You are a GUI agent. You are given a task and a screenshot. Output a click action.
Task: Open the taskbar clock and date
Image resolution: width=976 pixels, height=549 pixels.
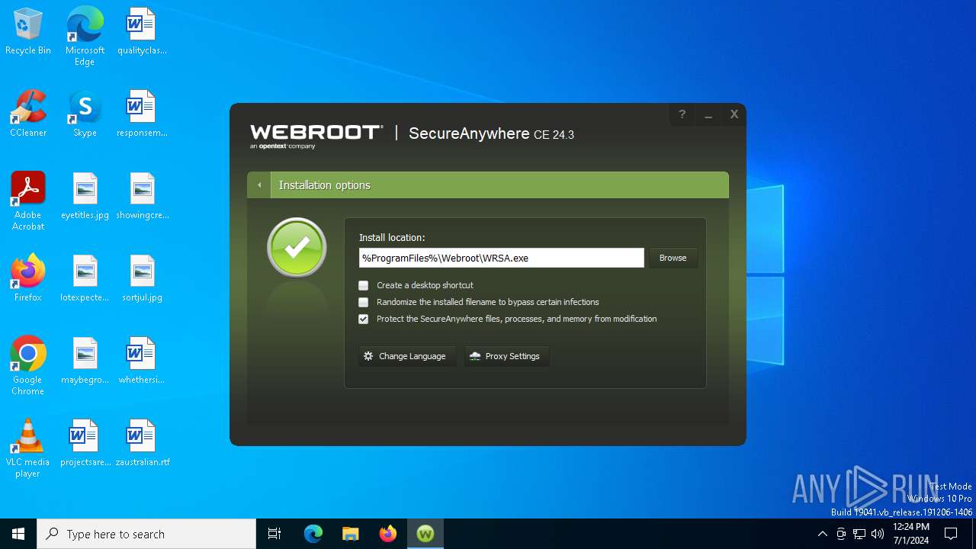[x=910, y=534]
